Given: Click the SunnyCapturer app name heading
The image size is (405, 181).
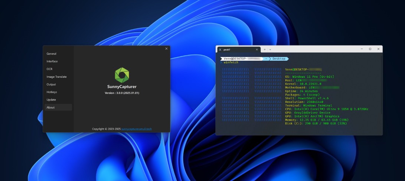Looking at the screenshot, I should click(122, 87).
